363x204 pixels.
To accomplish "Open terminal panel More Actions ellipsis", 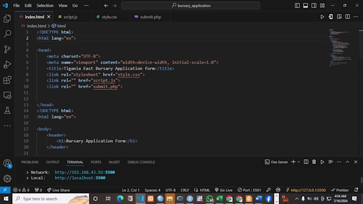I will 339,162.
